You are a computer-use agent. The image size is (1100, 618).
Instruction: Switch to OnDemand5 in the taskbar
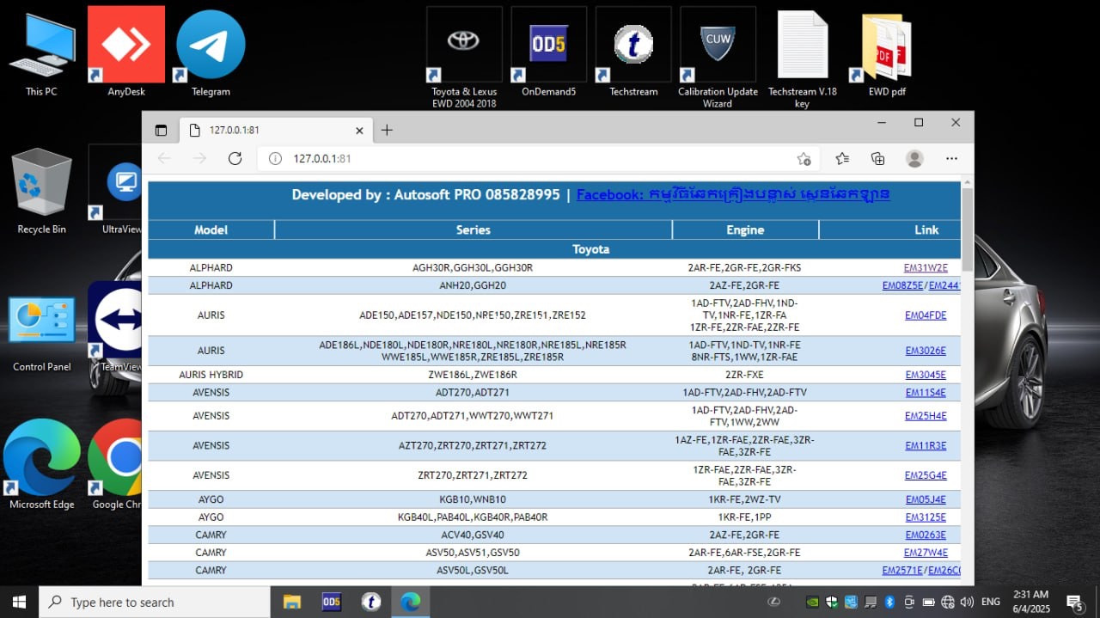331,602
